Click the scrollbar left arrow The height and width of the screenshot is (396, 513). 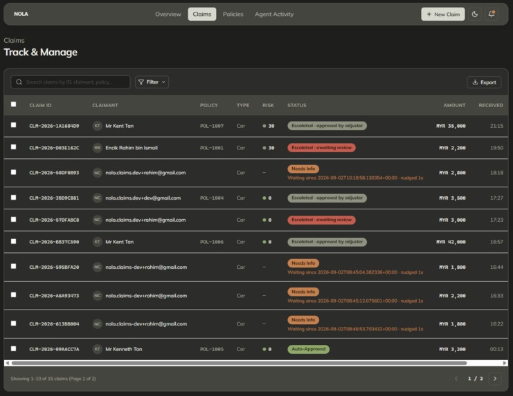pyautogui.click(x=7, y=363)
